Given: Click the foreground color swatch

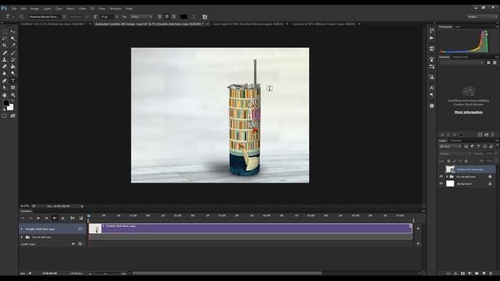Looking at the screenshot, I should point(6,103).
